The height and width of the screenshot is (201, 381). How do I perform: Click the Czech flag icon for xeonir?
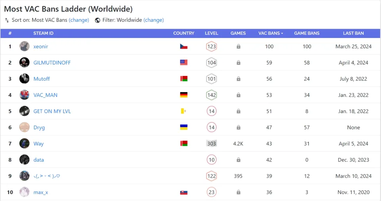(x=184, y=46)
